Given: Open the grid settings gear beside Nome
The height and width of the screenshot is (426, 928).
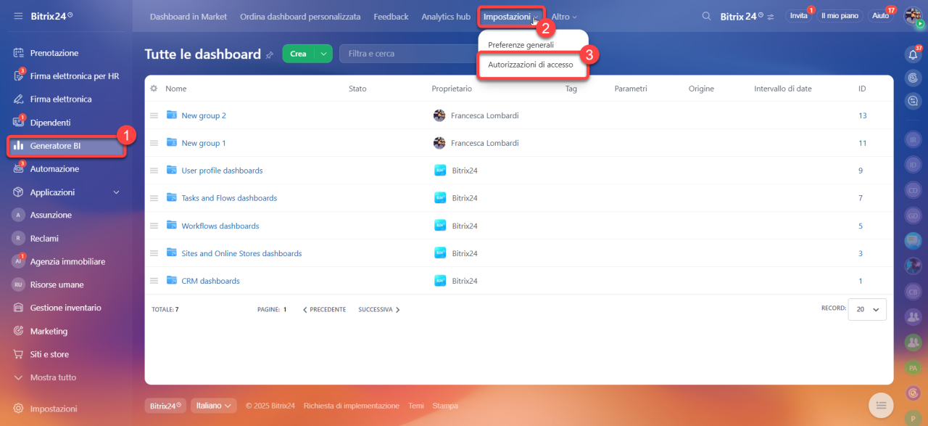Looking at the screenshot, I should click(x=154, y=89).
